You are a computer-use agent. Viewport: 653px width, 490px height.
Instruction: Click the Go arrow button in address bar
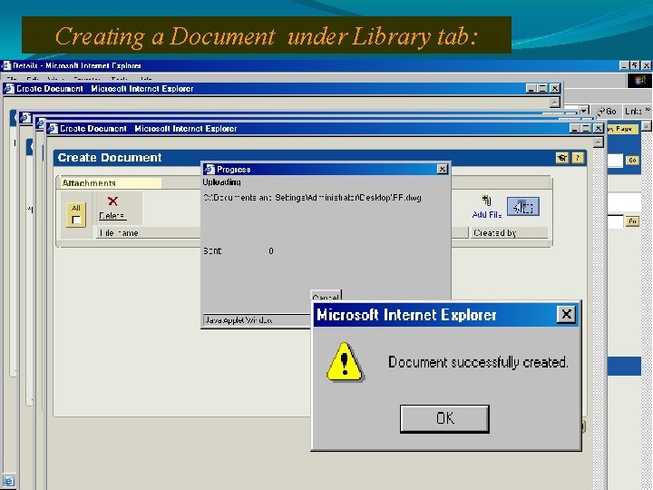pyautogui.click(x=607, y=112)
